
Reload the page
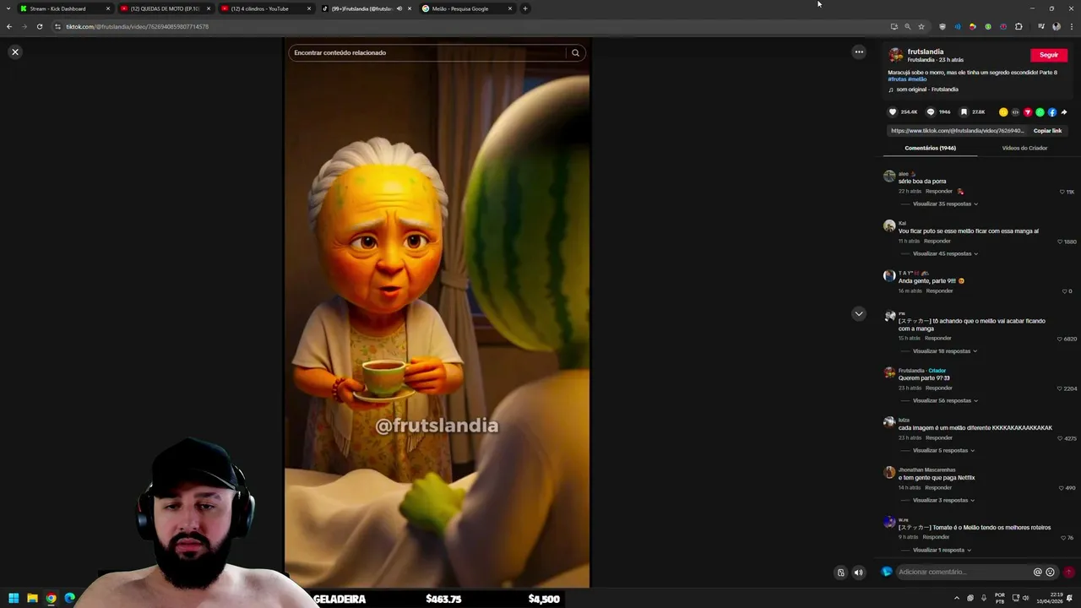(39, 26)
